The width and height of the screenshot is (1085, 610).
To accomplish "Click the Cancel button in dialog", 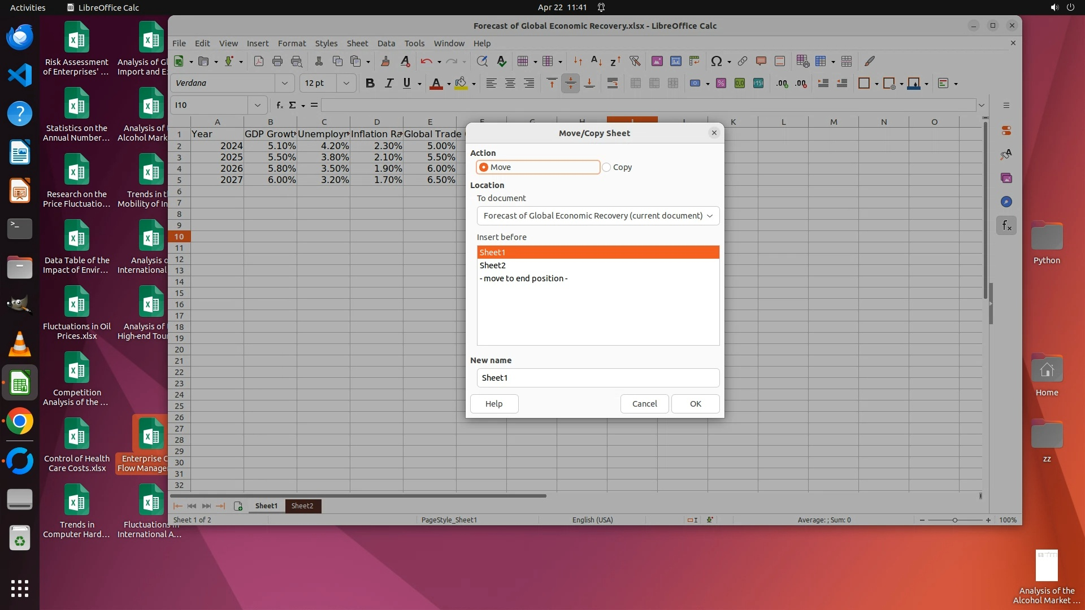I will 644,404.
